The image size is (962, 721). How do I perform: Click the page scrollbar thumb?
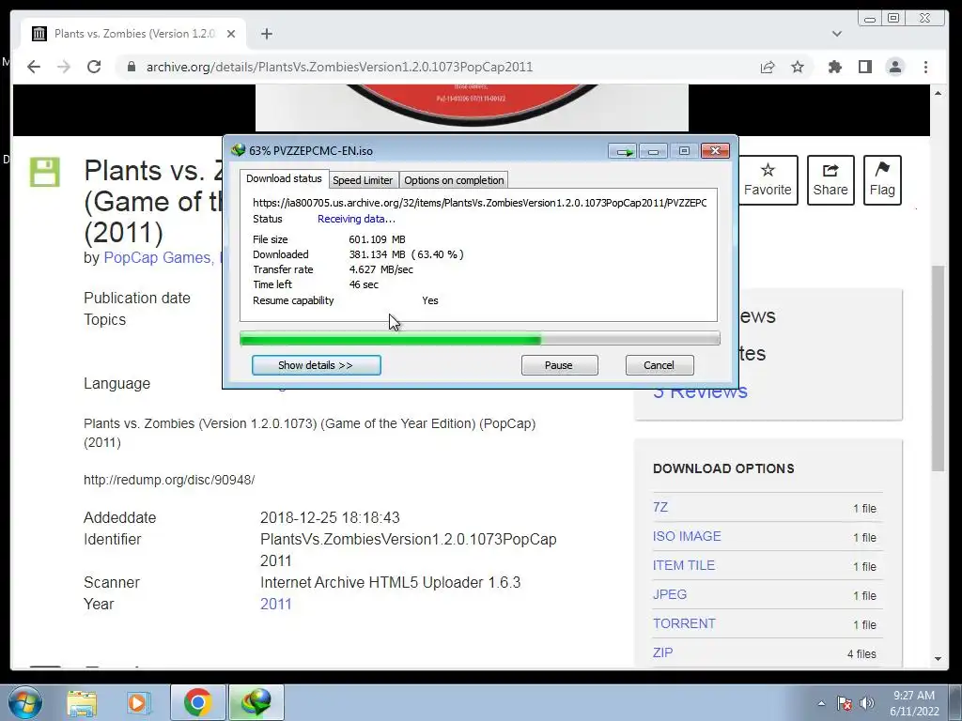coord(939,368)
